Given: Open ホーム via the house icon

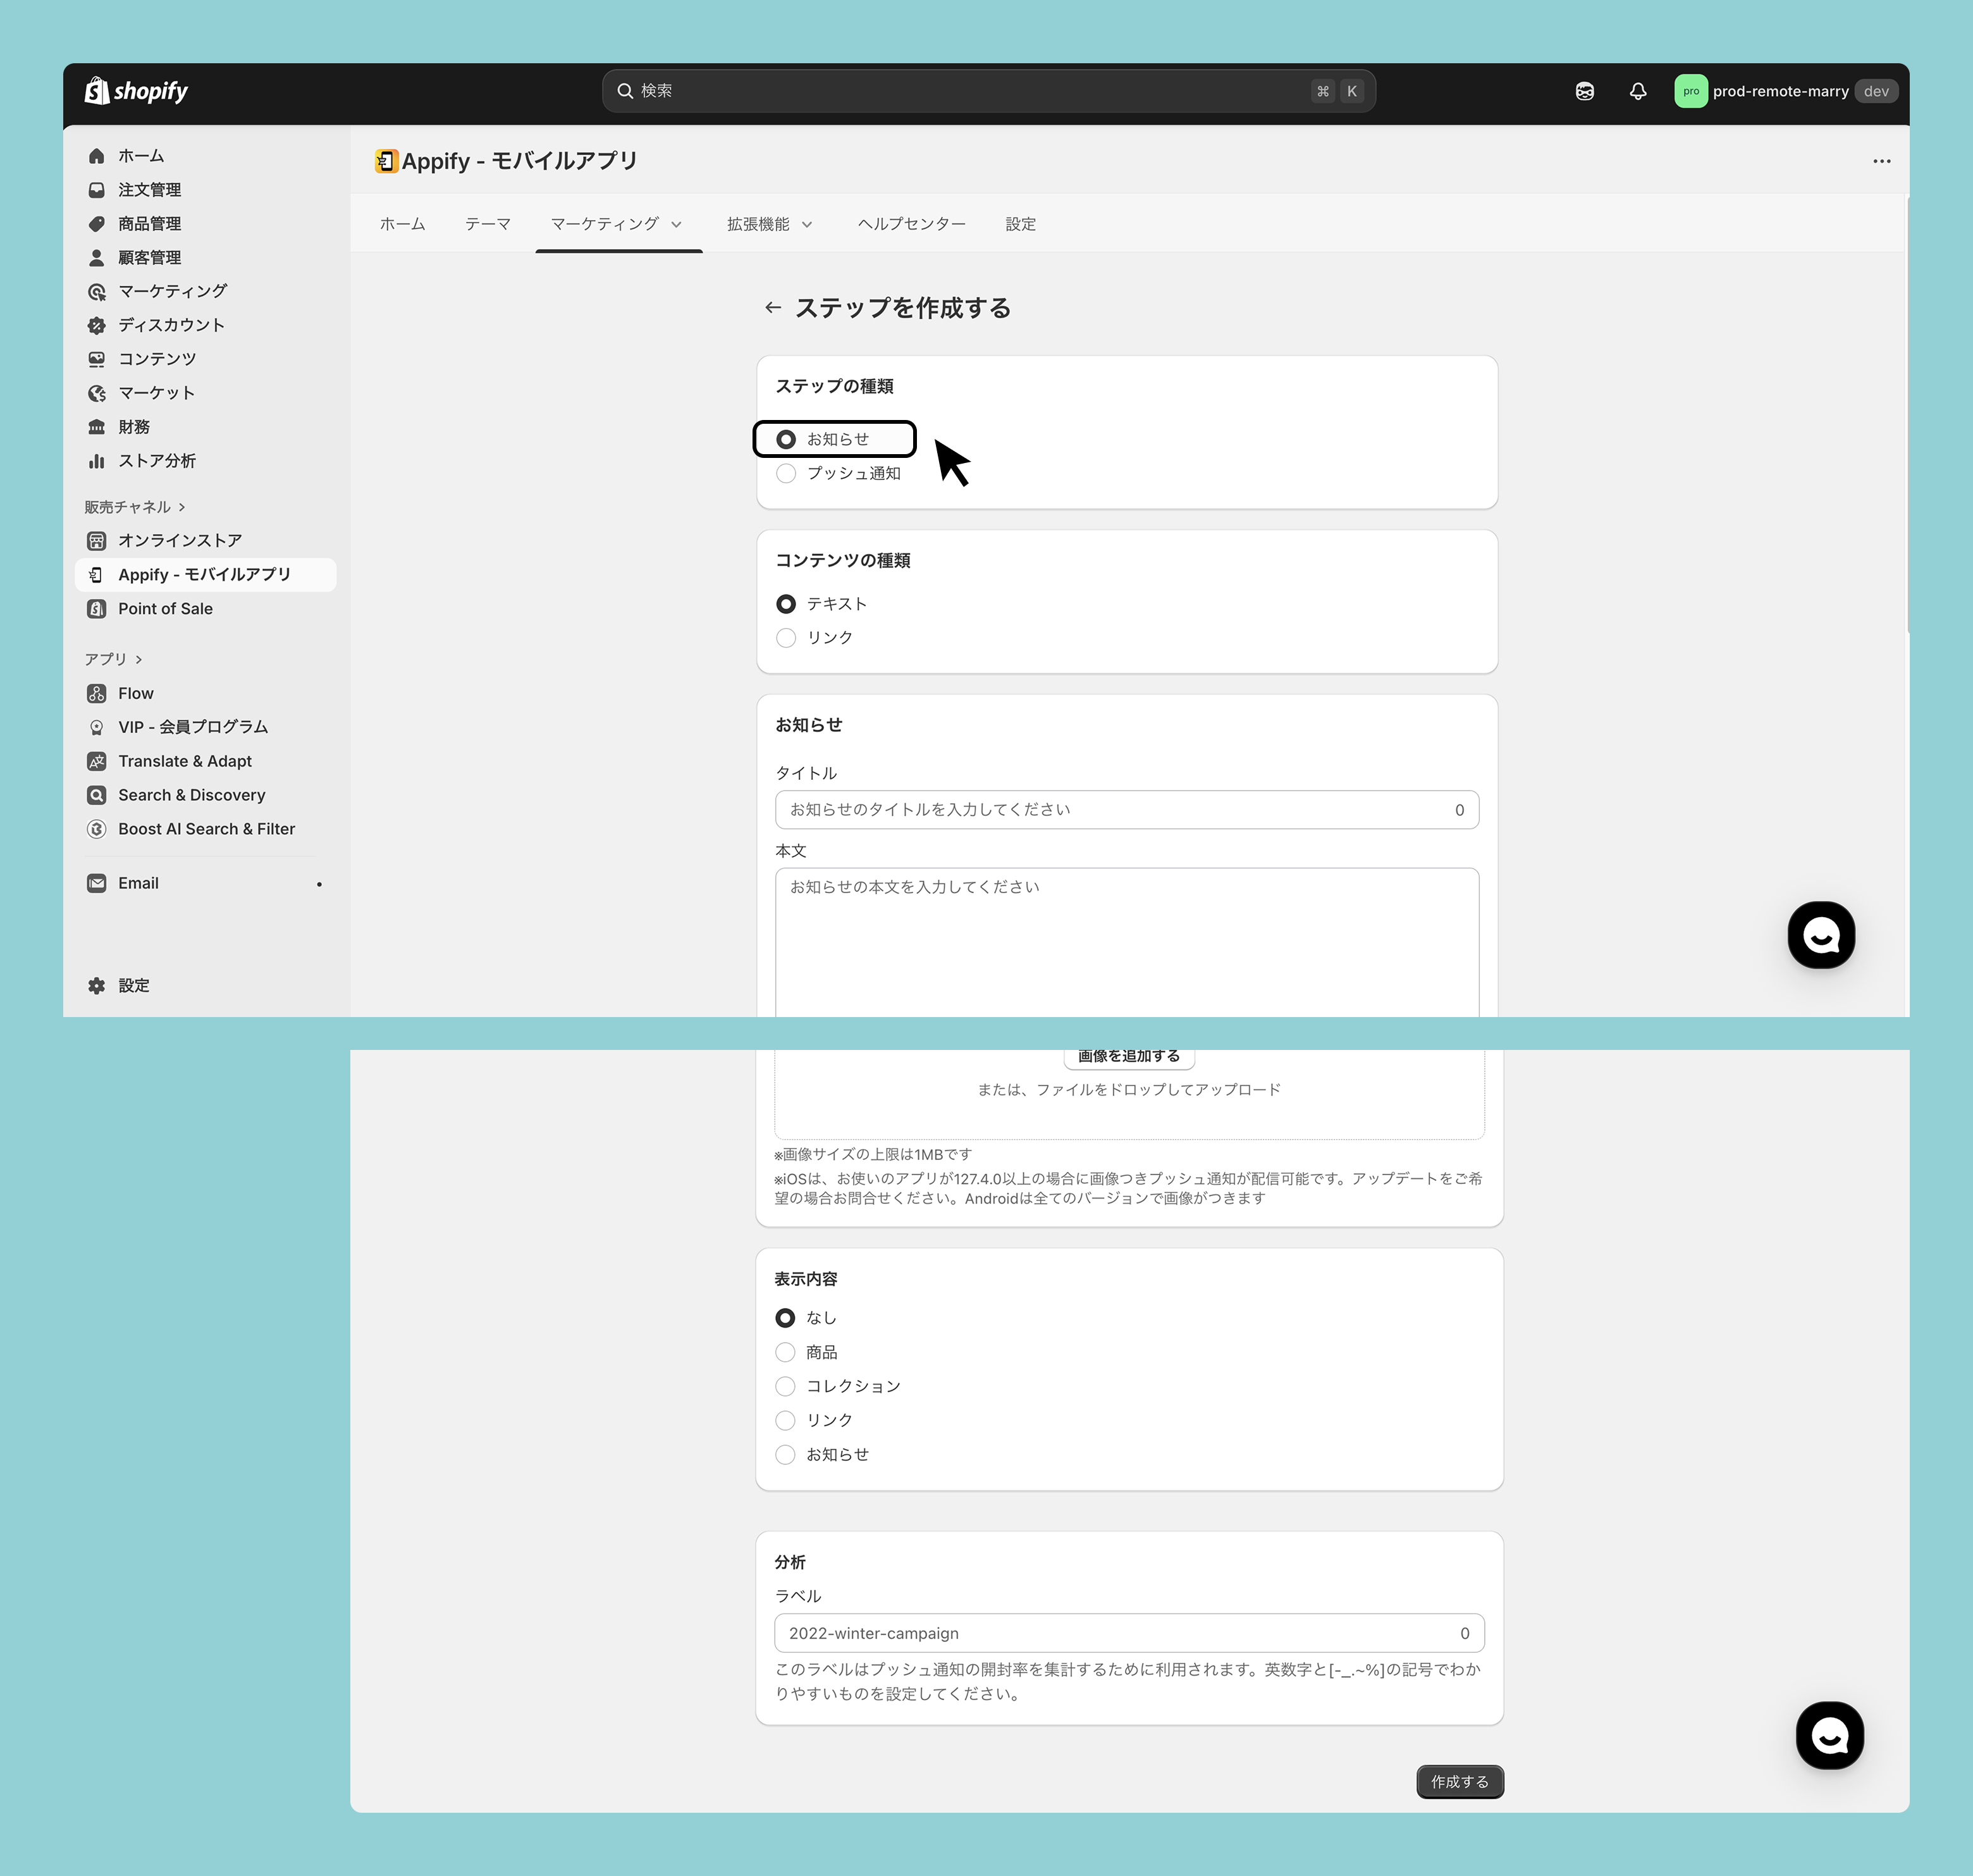Looking at the screenshot, I should (x=97, y=156).
